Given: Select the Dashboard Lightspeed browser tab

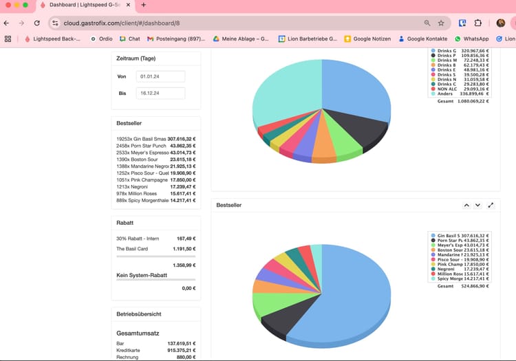Looking at the screenshot, I should (x=85, y=6).
